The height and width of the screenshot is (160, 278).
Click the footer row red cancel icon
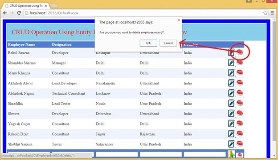click(240, 155)
